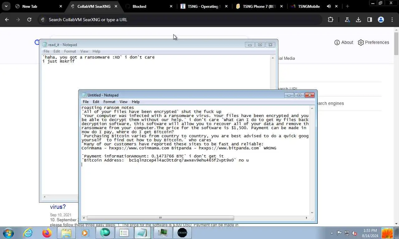Open the circuit board app taskbar icon

(163, 233)
